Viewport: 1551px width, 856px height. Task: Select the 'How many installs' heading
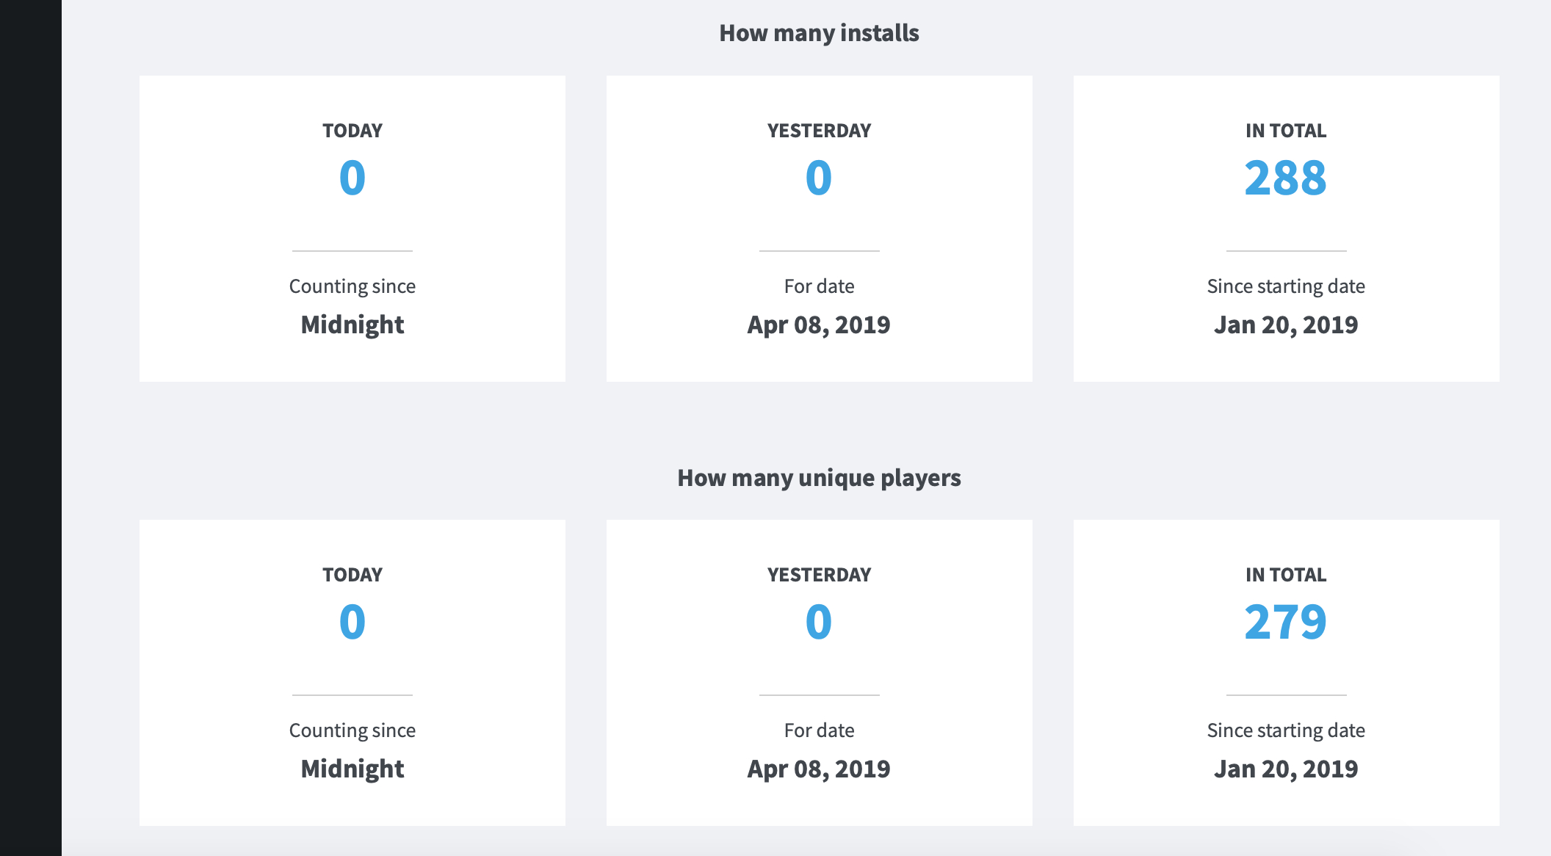tap(819, 32)
